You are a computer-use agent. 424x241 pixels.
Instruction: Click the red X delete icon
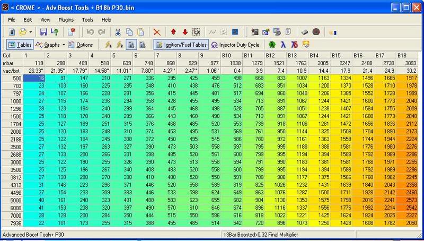(157, 32)
